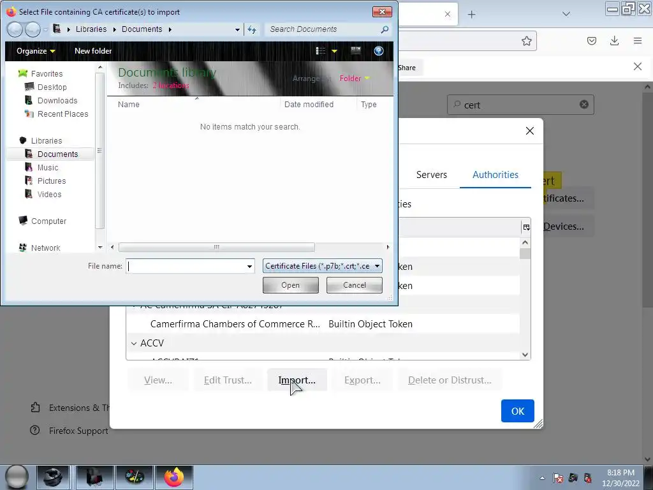Go forward in file dialog navigation
Viewport: 653px width, 490px height.
(33, 29)
